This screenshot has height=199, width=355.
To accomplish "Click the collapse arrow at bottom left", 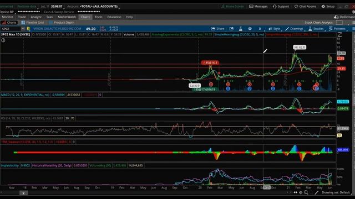I will tap(23, 193).
